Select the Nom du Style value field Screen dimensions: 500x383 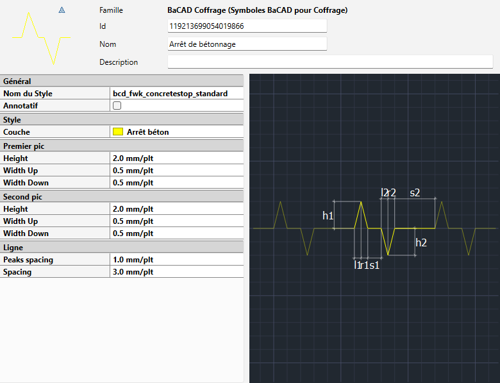tap(177, 94)
